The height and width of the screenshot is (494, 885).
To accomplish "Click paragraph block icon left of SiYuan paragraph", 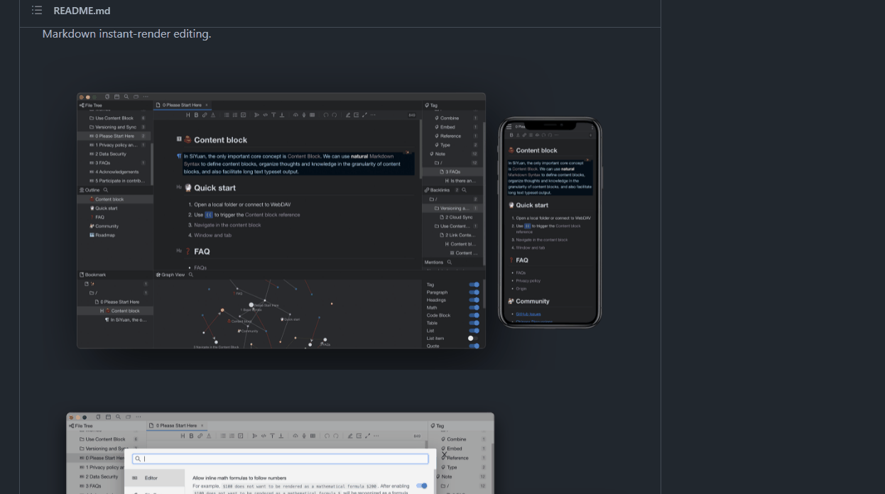I will [179, 155].
